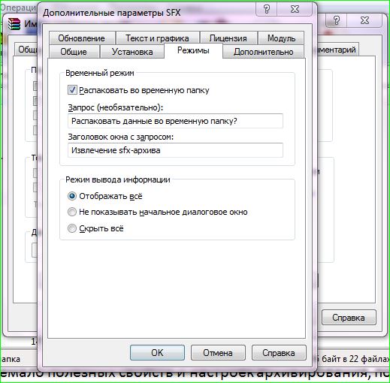Switch to the Общие tab in SFX dialog

[x=74, y=52]
